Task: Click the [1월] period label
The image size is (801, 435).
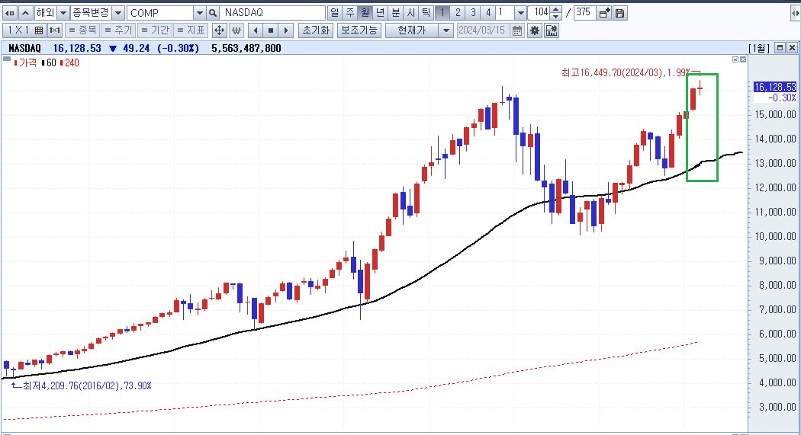Action: [759, 48]
